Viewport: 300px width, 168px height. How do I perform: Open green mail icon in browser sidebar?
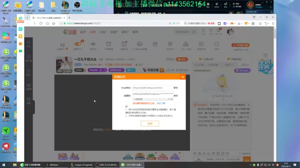(x=21, y=51)
